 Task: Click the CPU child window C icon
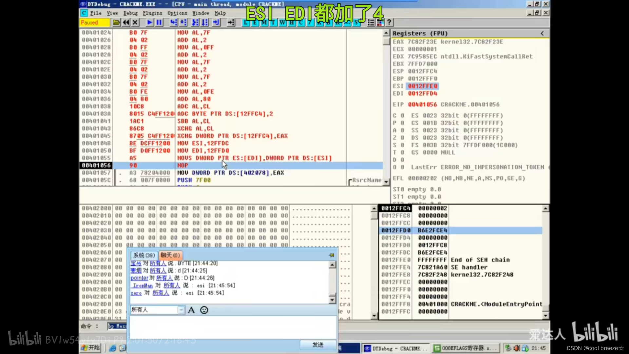click(x=84, y=13)
